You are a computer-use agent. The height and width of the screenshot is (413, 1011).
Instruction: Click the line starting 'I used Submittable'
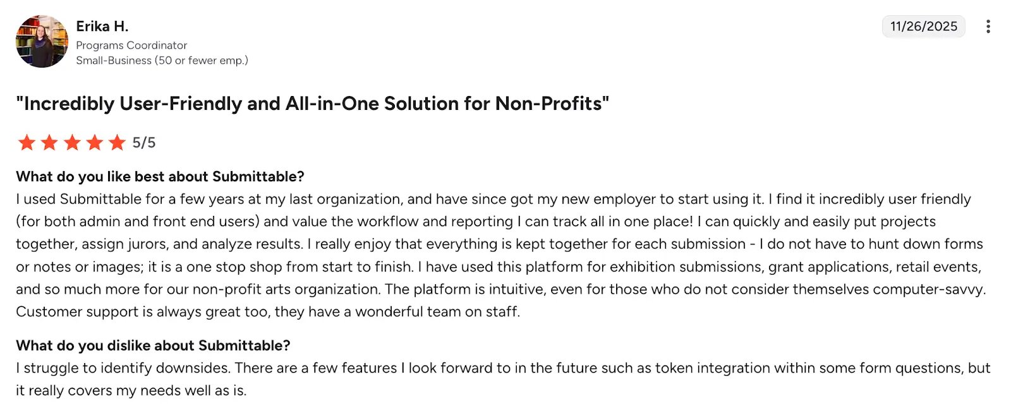493,200
